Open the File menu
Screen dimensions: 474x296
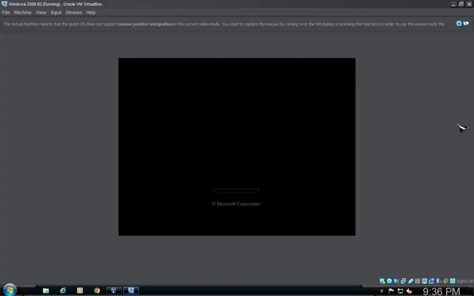[x=6, y=12]
